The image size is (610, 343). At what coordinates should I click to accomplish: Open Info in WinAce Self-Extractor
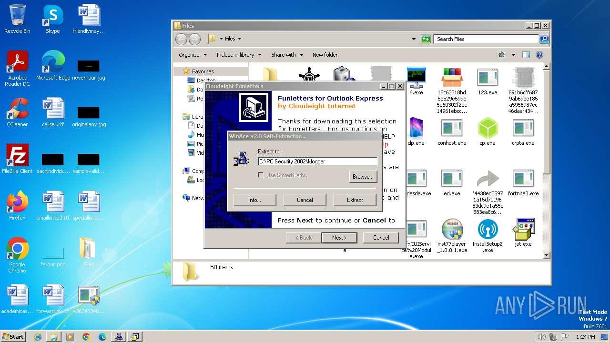click(254, 200)
